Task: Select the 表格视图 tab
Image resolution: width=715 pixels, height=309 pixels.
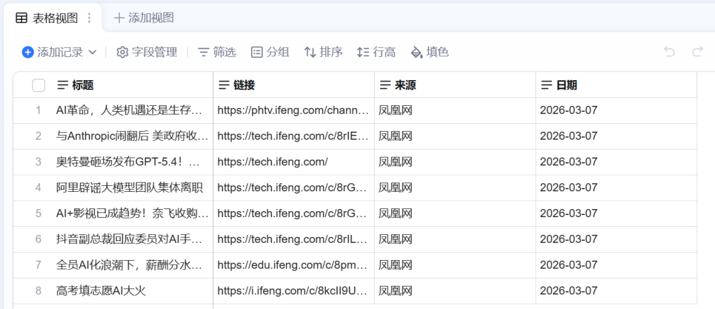Action: 53,19
